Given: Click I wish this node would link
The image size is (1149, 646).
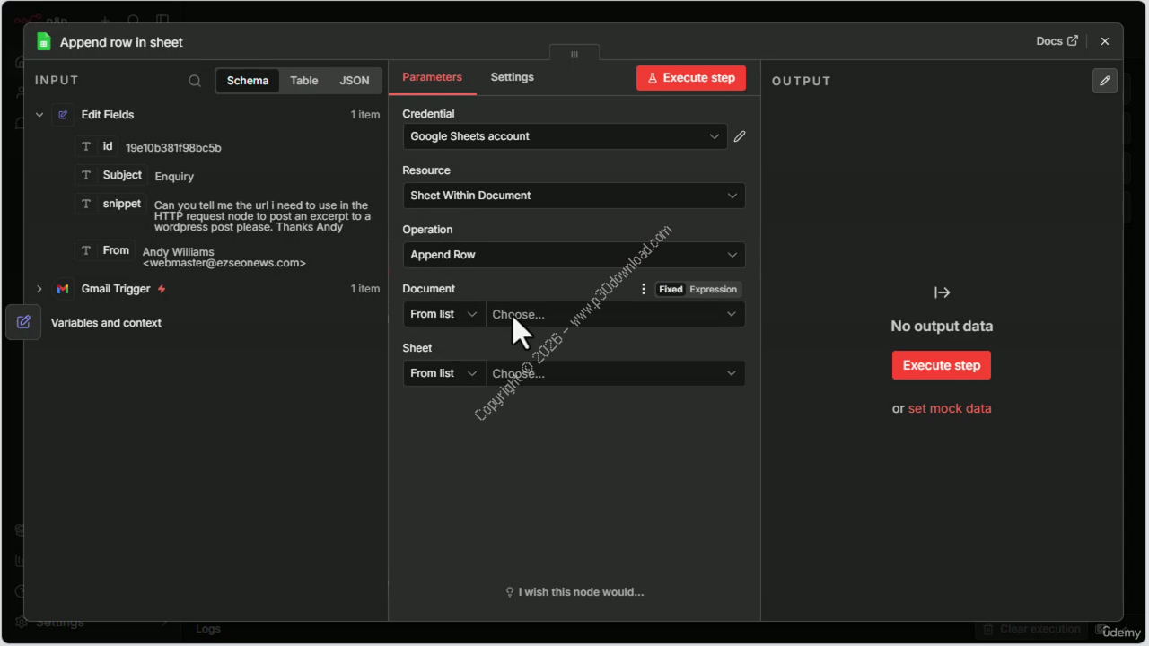Looking at the screenshot, I should click(574, 592).
